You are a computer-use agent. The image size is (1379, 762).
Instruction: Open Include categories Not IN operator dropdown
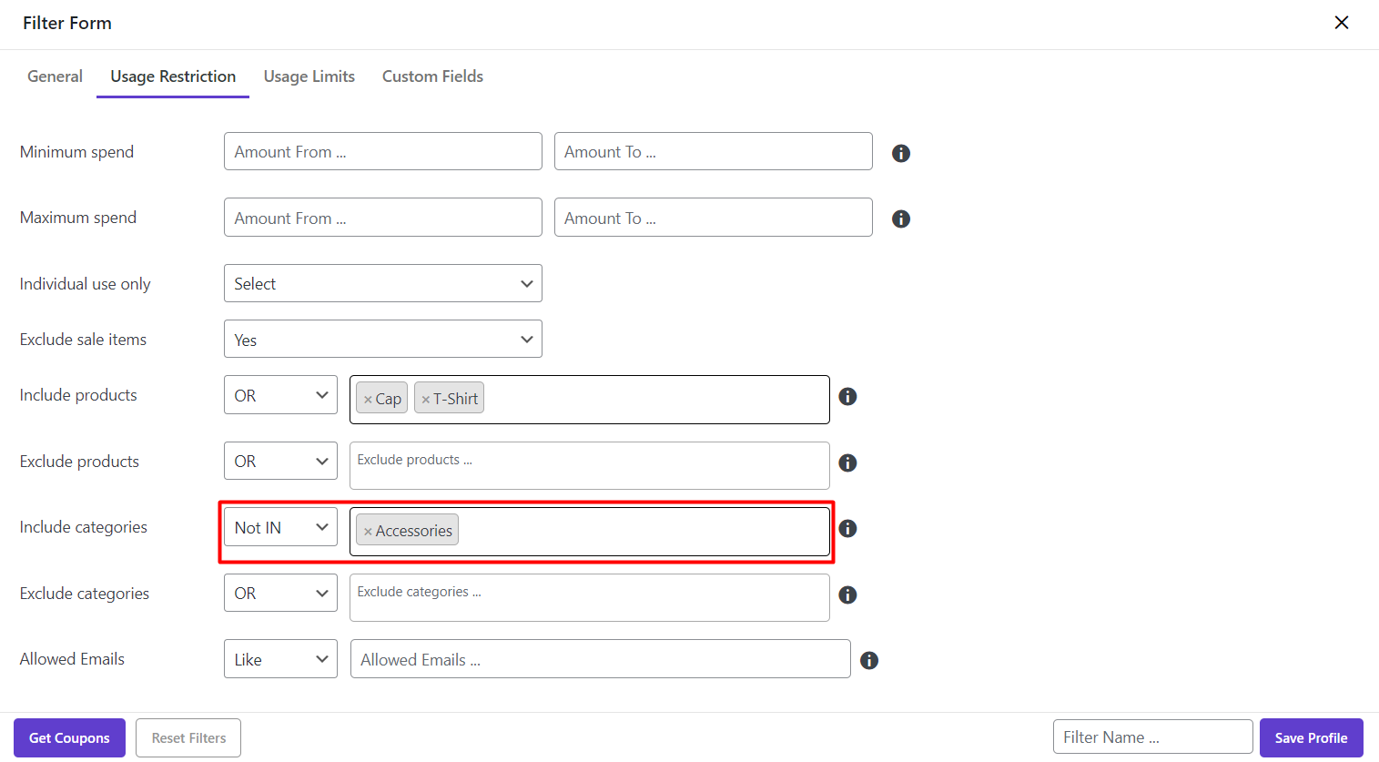(280, 527)
